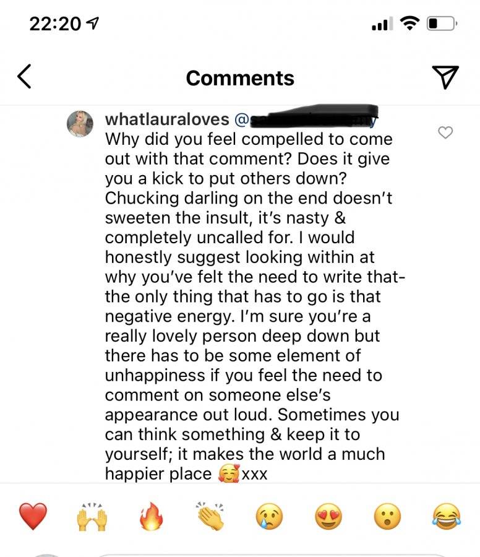Insert the red heart emoji

click(x=33, y=516)
